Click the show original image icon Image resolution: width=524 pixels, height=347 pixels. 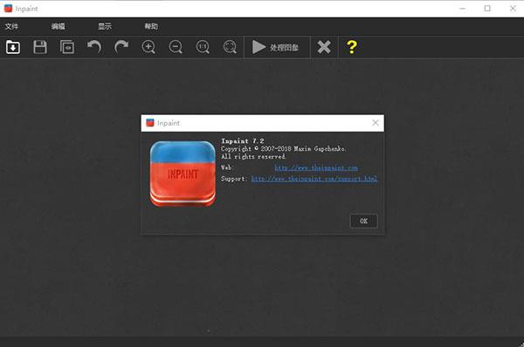click(67, 47)
